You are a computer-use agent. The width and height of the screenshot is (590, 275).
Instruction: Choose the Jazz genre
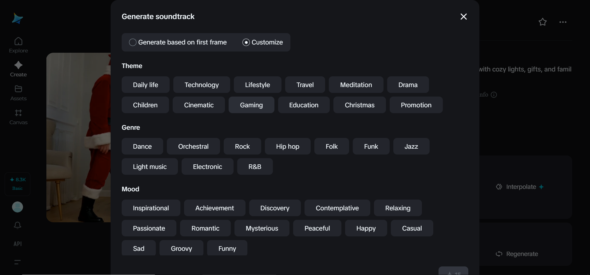411,146
